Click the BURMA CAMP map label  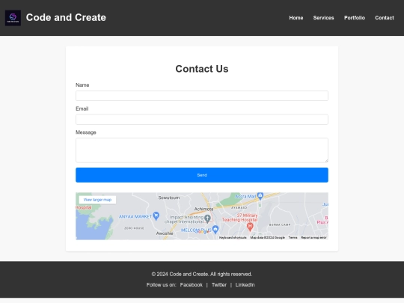point(280,224)
